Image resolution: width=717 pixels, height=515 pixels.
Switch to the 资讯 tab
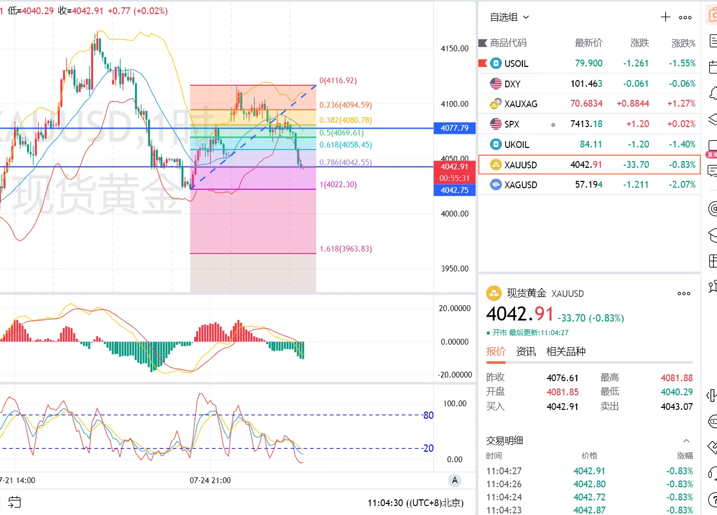(x=526, y=351)
